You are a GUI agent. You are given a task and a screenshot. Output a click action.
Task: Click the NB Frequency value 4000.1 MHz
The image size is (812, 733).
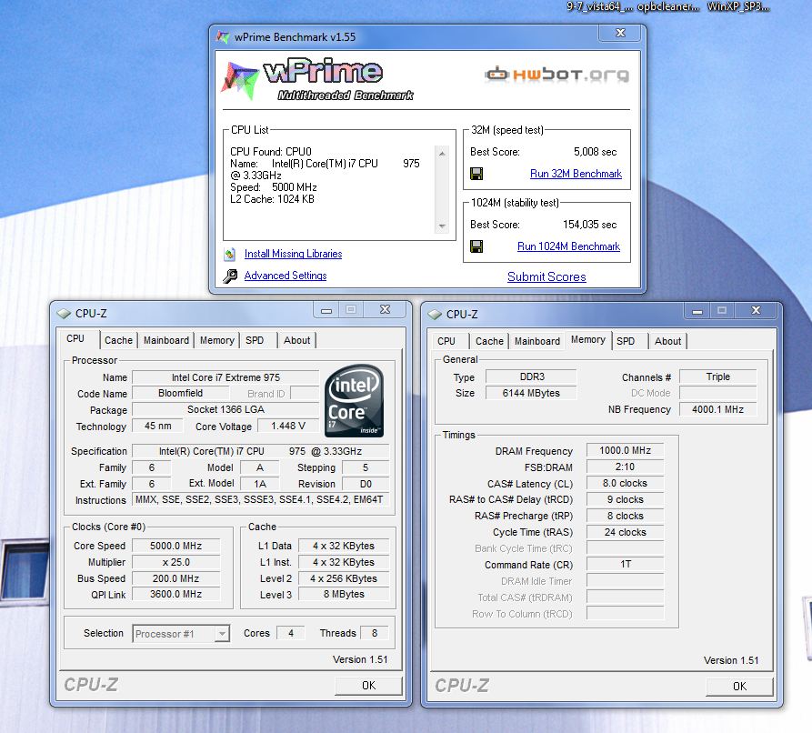tap(717, 409)
